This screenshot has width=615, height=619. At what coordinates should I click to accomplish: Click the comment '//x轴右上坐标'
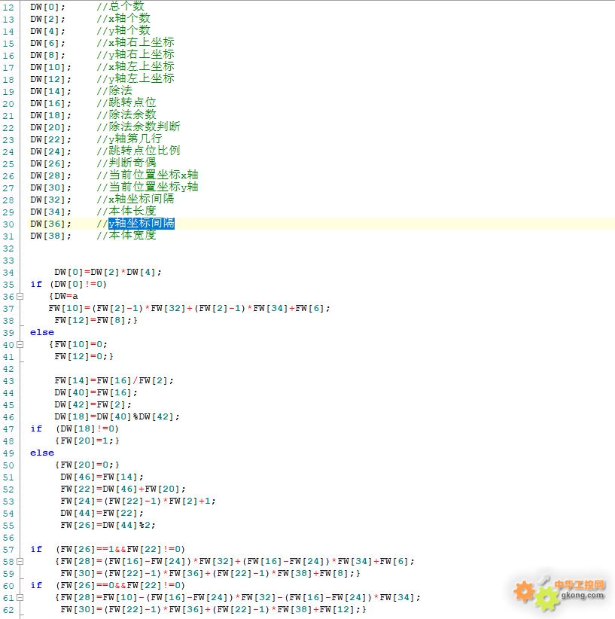135,43
